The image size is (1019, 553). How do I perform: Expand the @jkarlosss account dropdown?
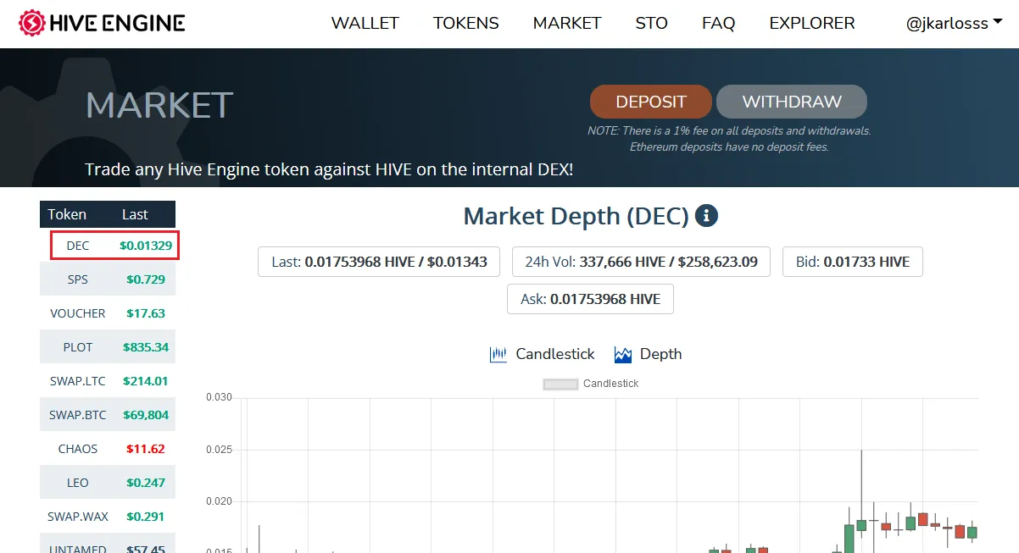(x=953, y=23)
